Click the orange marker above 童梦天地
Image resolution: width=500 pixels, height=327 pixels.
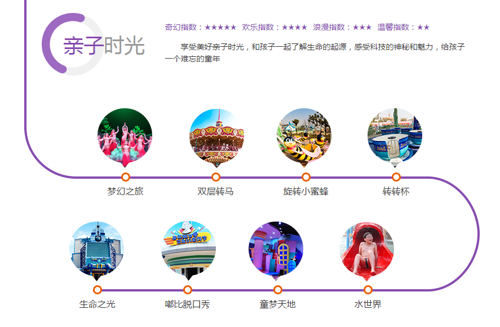[278, 290]
